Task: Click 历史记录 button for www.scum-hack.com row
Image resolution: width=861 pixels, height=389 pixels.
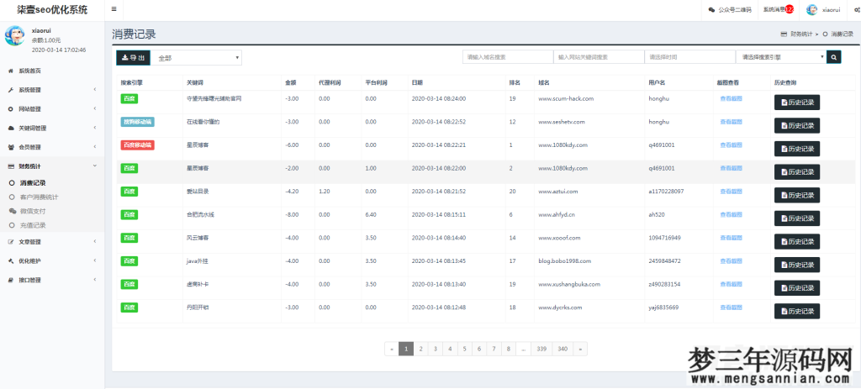Action: (796, 103)
